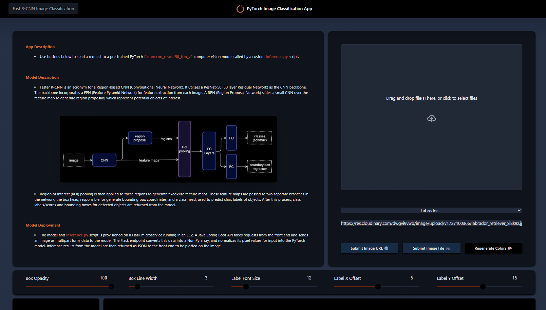Click the 'RoI pooling' box in the diagram

(185, 149)
